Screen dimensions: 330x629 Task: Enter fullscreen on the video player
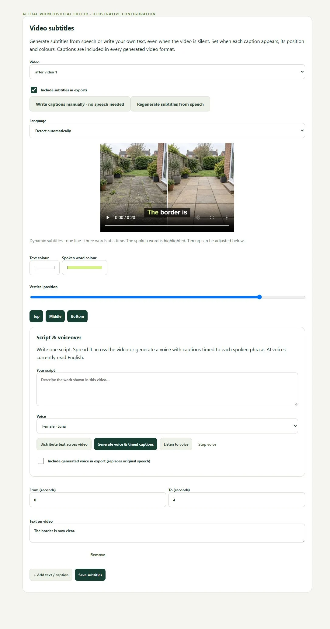click(x=212, y=217)
